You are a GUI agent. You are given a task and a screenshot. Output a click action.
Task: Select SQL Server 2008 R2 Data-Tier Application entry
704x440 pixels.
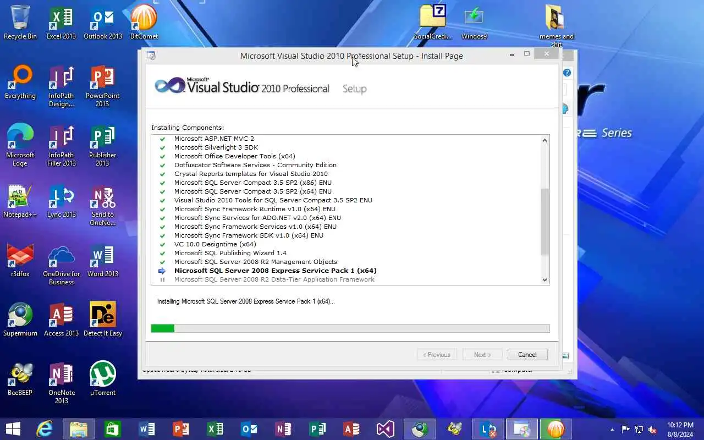coord(274,279)
